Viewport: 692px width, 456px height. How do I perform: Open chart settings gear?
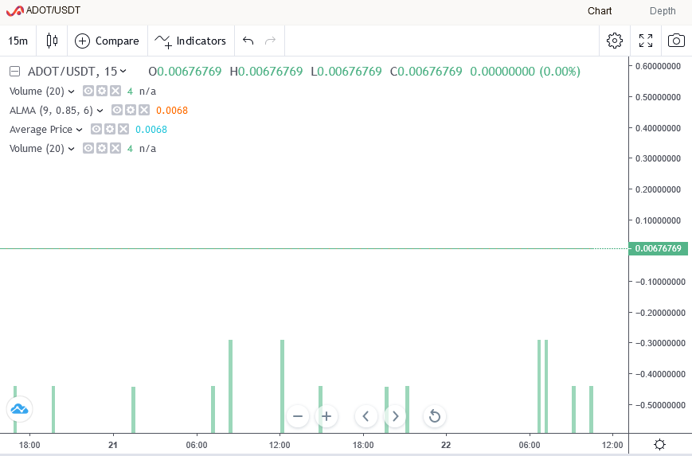tap(614, 41)
